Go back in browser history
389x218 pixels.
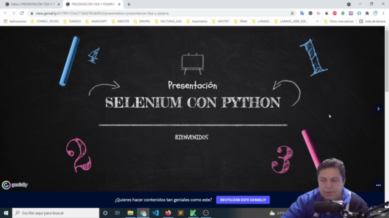click(x=5, y=13)
